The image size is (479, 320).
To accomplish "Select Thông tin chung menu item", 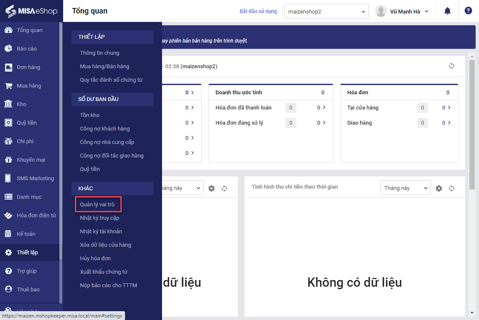I will (100, 53).
